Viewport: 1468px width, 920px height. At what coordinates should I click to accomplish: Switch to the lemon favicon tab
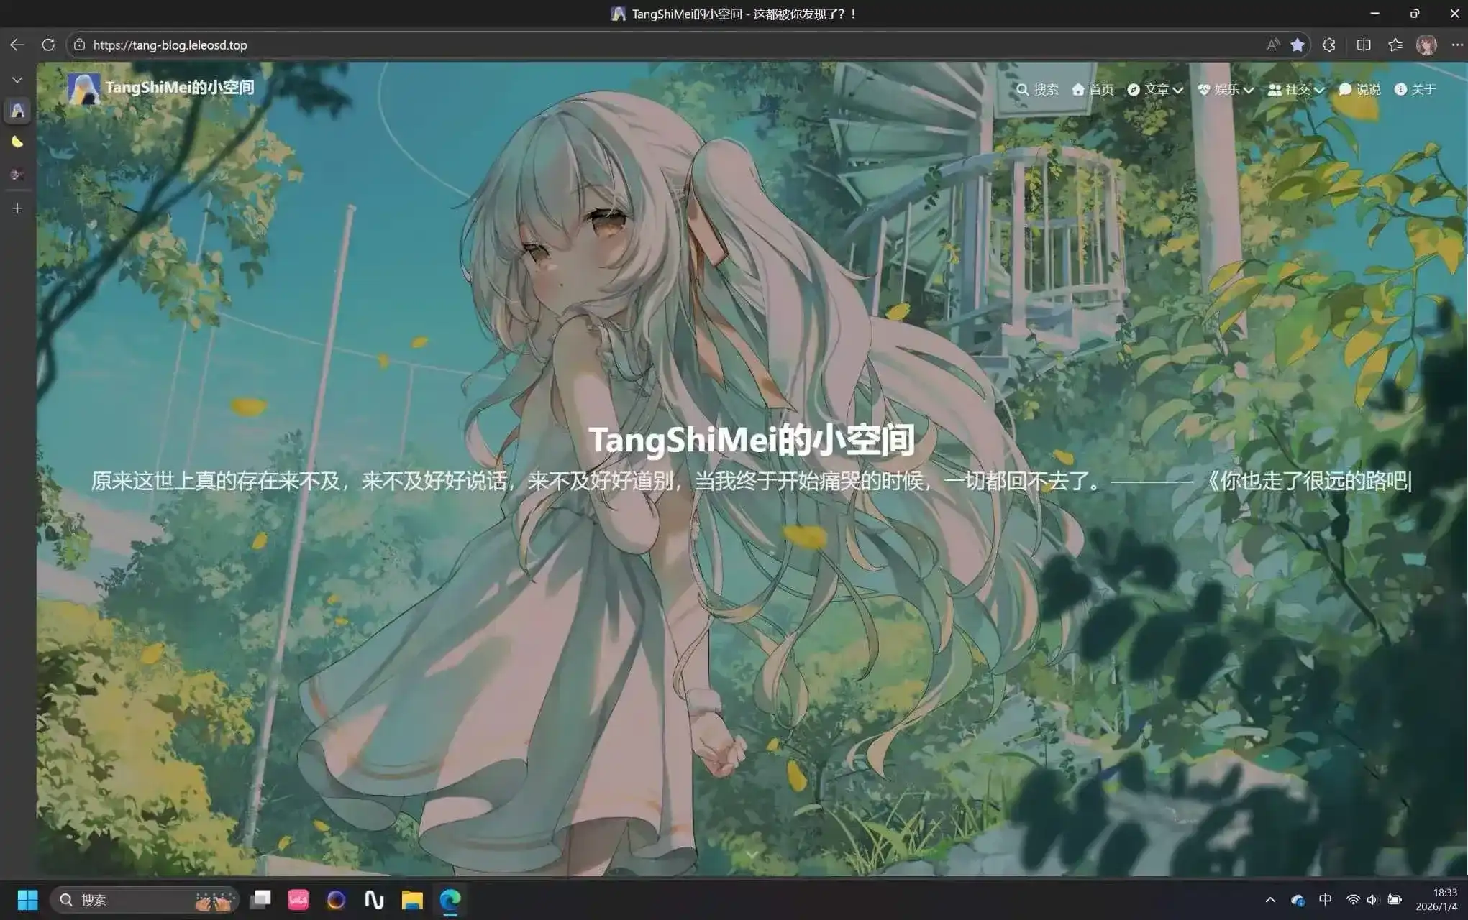coord(17,142)
